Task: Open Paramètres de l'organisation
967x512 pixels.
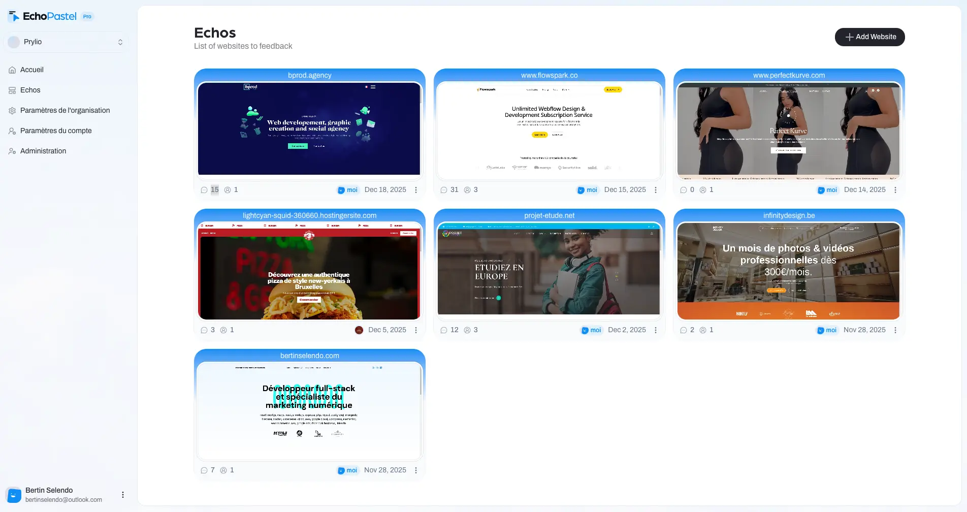Action: [x=65, y=110]
